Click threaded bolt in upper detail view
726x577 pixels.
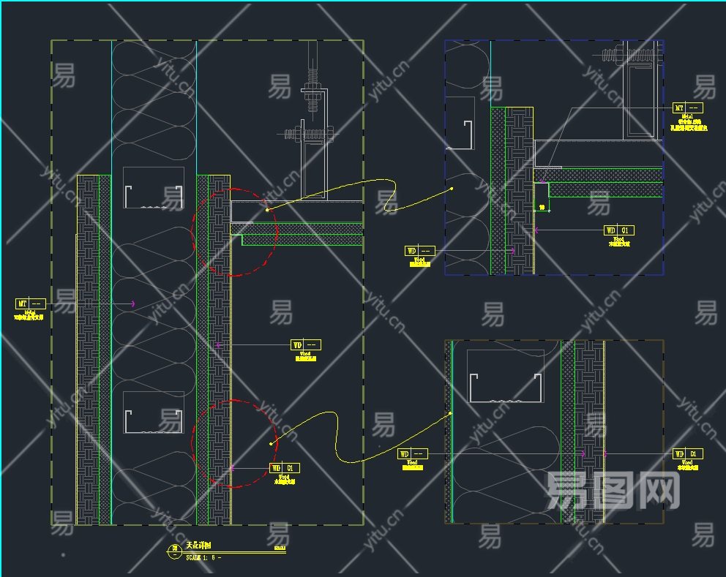click(x=632, y=56)
